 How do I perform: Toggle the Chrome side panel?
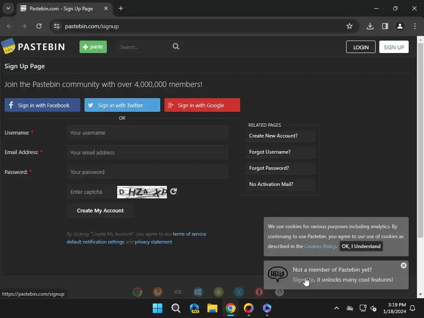tap(385, 26)
